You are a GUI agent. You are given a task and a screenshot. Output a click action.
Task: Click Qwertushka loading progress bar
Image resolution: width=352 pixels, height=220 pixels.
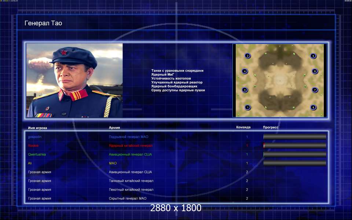tap(294, 154)
